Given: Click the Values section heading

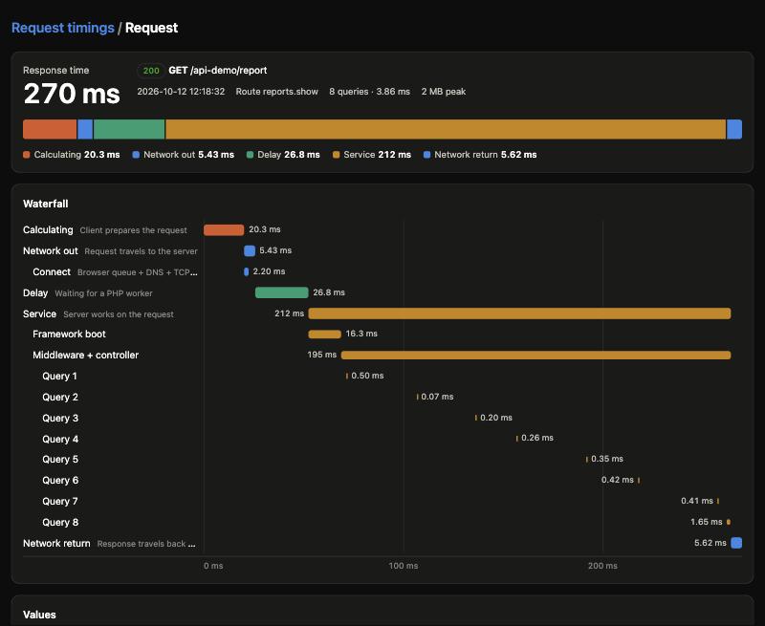Looking at the screenshot, I should (39, 615).
